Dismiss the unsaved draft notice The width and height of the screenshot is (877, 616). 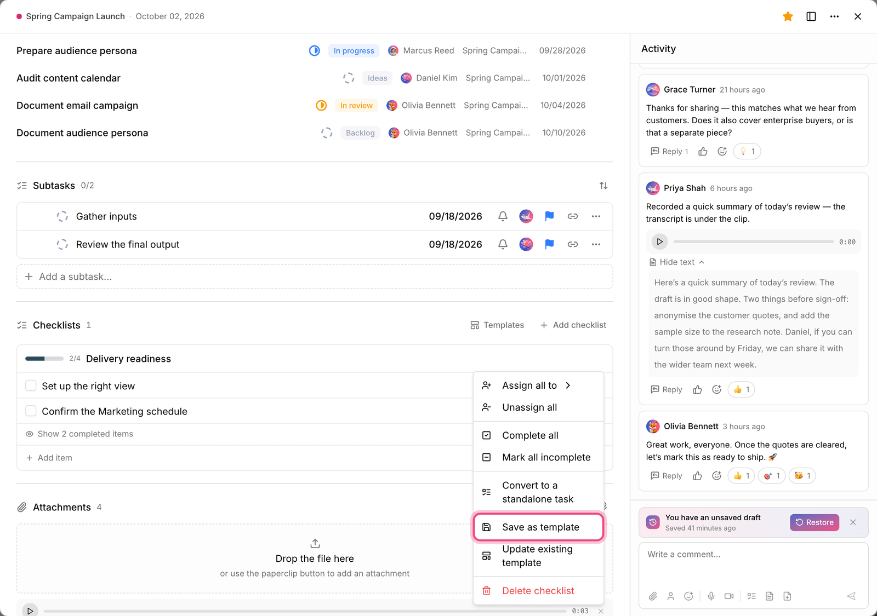tap(853, 522)
